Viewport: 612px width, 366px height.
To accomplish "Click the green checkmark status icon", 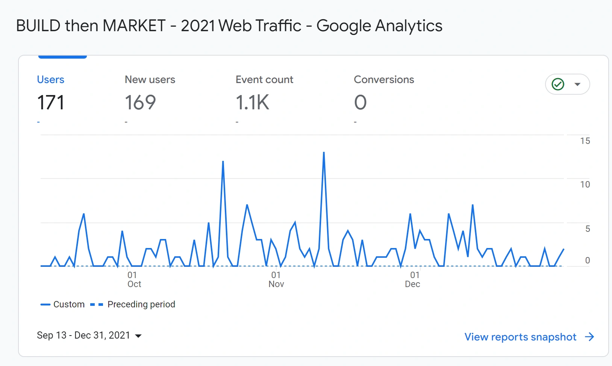I will (557, 84).
